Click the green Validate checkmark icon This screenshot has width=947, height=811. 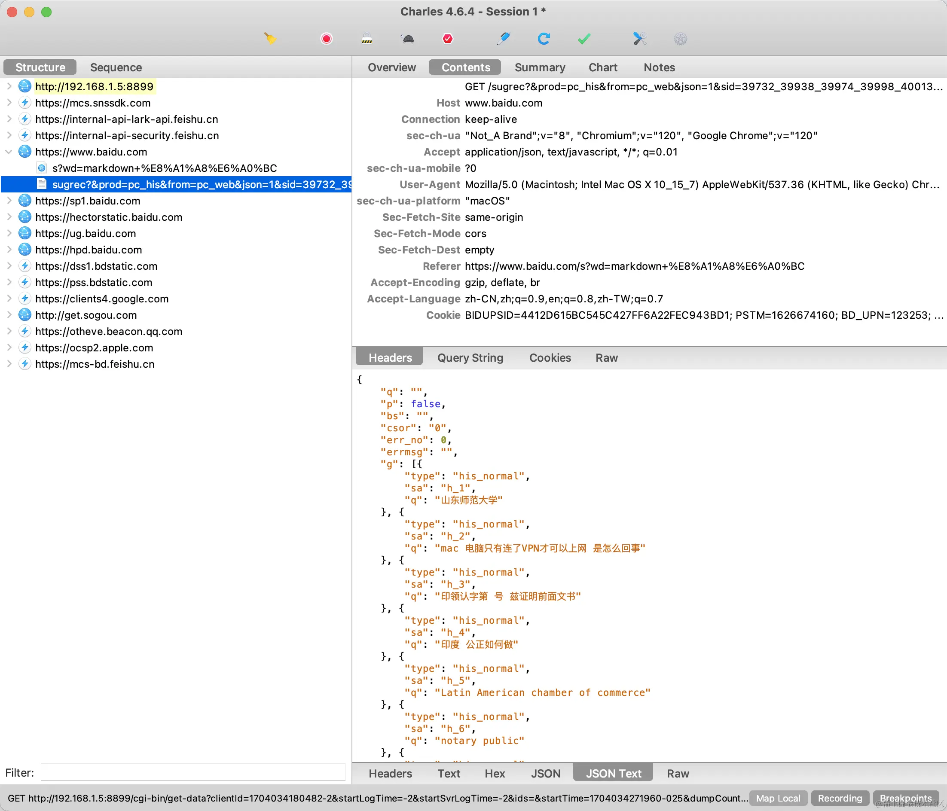[584, 38]
